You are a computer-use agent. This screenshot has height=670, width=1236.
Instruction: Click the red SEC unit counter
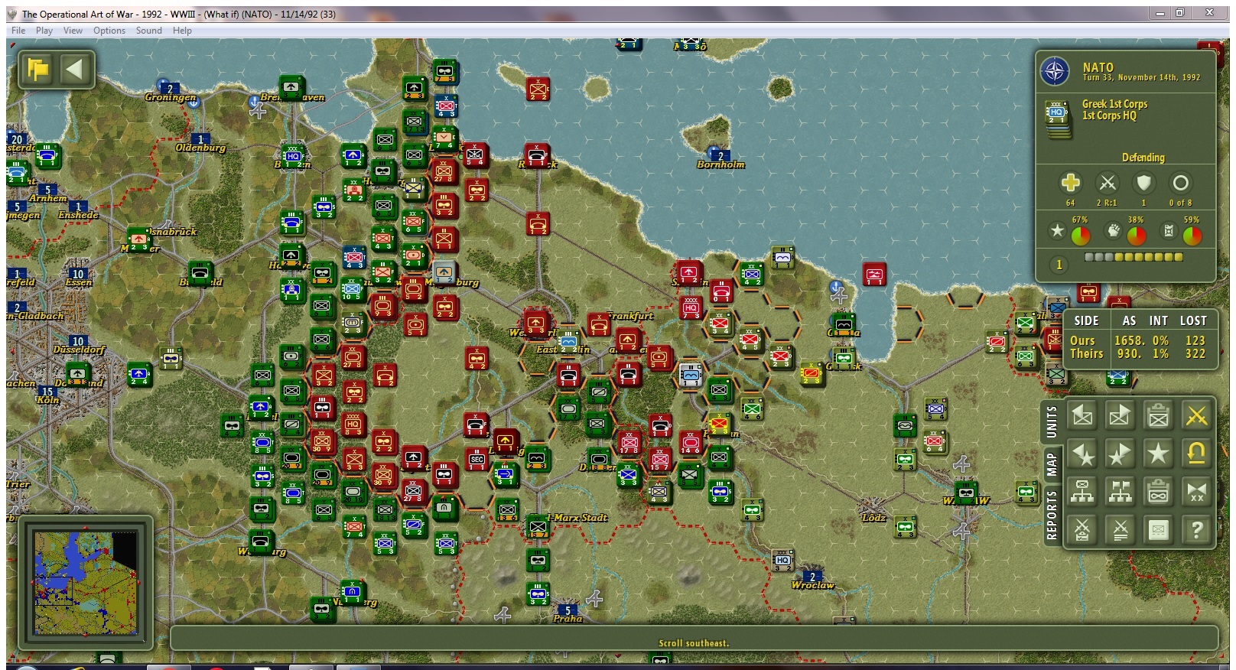point(477,459)
